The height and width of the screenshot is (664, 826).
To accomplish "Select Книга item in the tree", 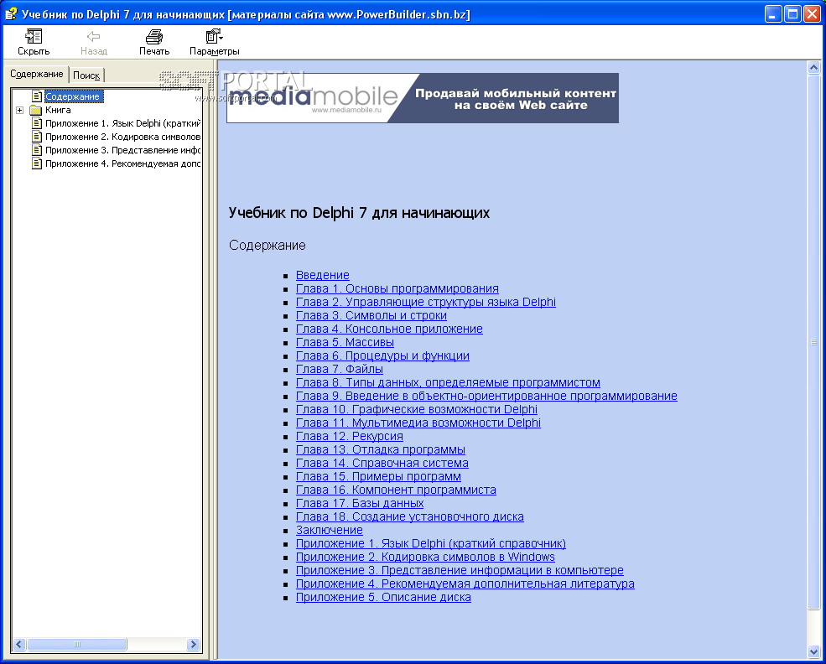I will (58, 110).
